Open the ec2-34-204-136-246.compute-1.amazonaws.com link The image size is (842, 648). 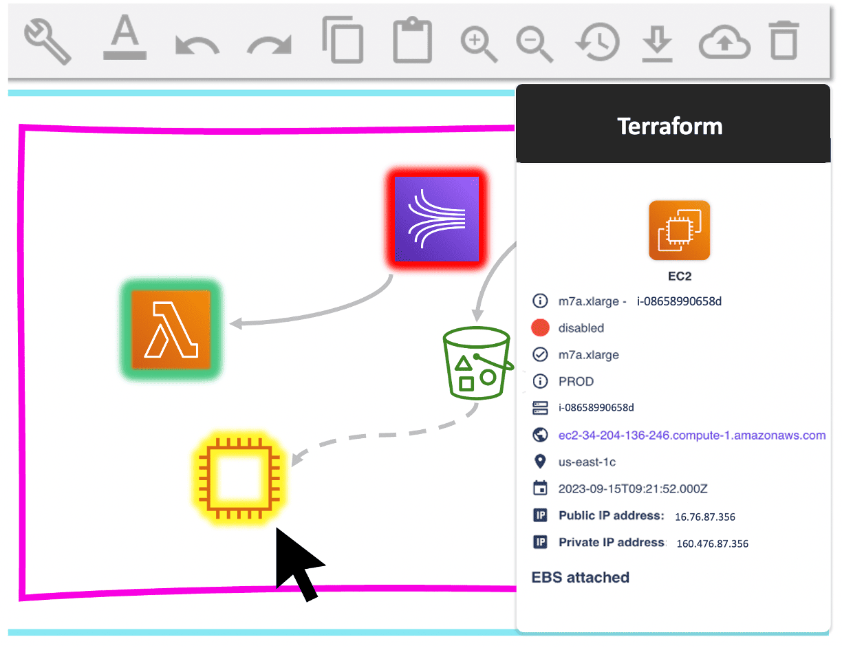(x=692, y=435)
